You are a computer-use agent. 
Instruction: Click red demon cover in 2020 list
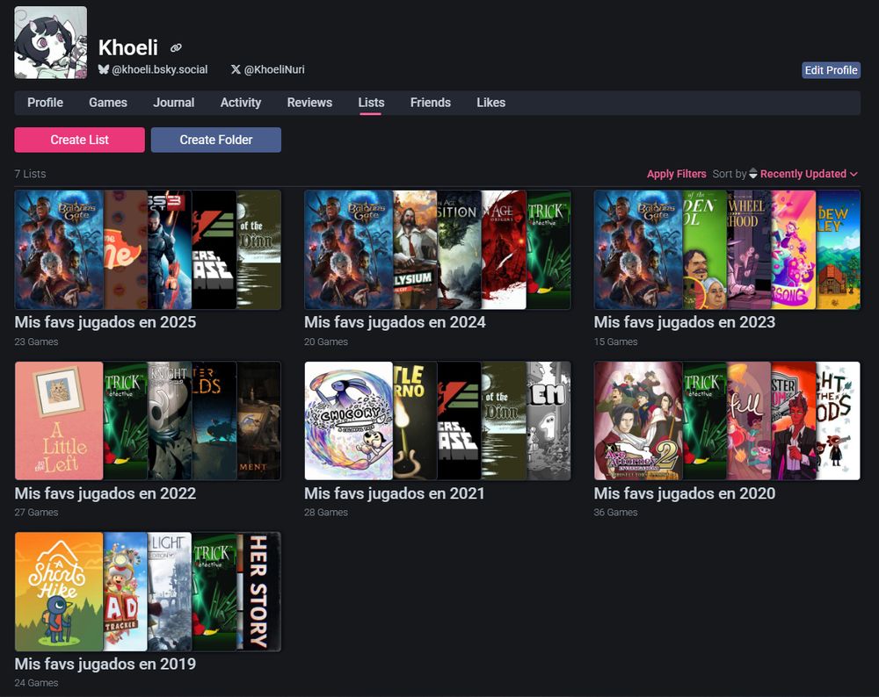[793, 420]
